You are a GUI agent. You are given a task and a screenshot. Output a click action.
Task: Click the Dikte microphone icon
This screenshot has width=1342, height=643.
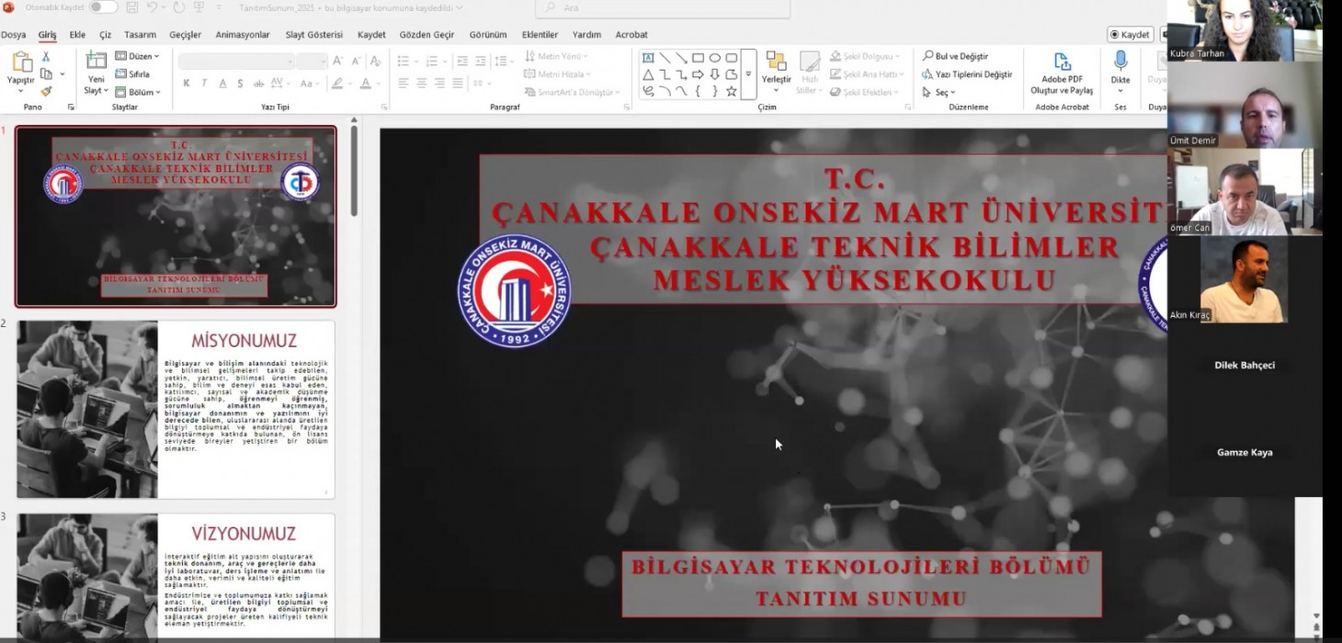pyautogui.click(x=1120, y=61)
